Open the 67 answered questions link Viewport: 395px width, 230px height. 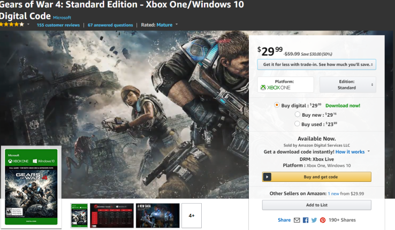click(110, 25)
